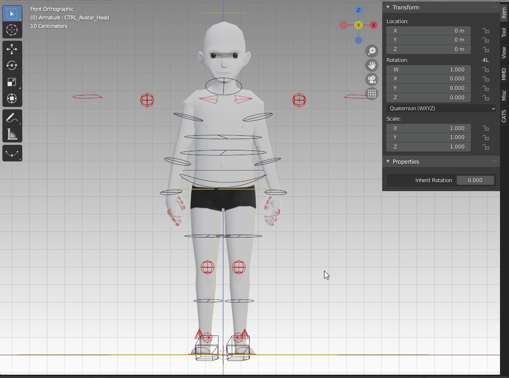Viewport: 509px width, 378px height.
Task: Toggle lock for Rotation X
Action: (x=486, y=79)
